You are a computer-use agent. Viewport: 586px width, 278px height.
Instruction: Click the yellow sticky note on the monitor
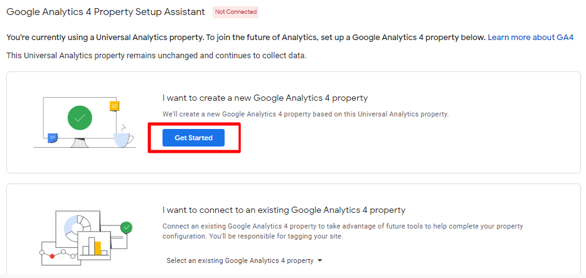[x=114, y=106]
